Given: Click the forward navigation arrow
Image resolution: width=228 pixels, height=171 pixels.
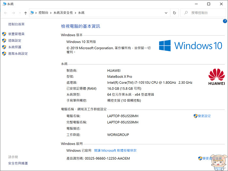Looking at the screenshot, I should coord(13,13).
